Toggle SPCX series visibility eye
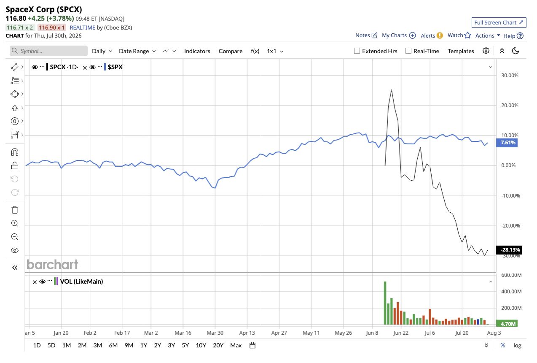 (x=35, y=67)
